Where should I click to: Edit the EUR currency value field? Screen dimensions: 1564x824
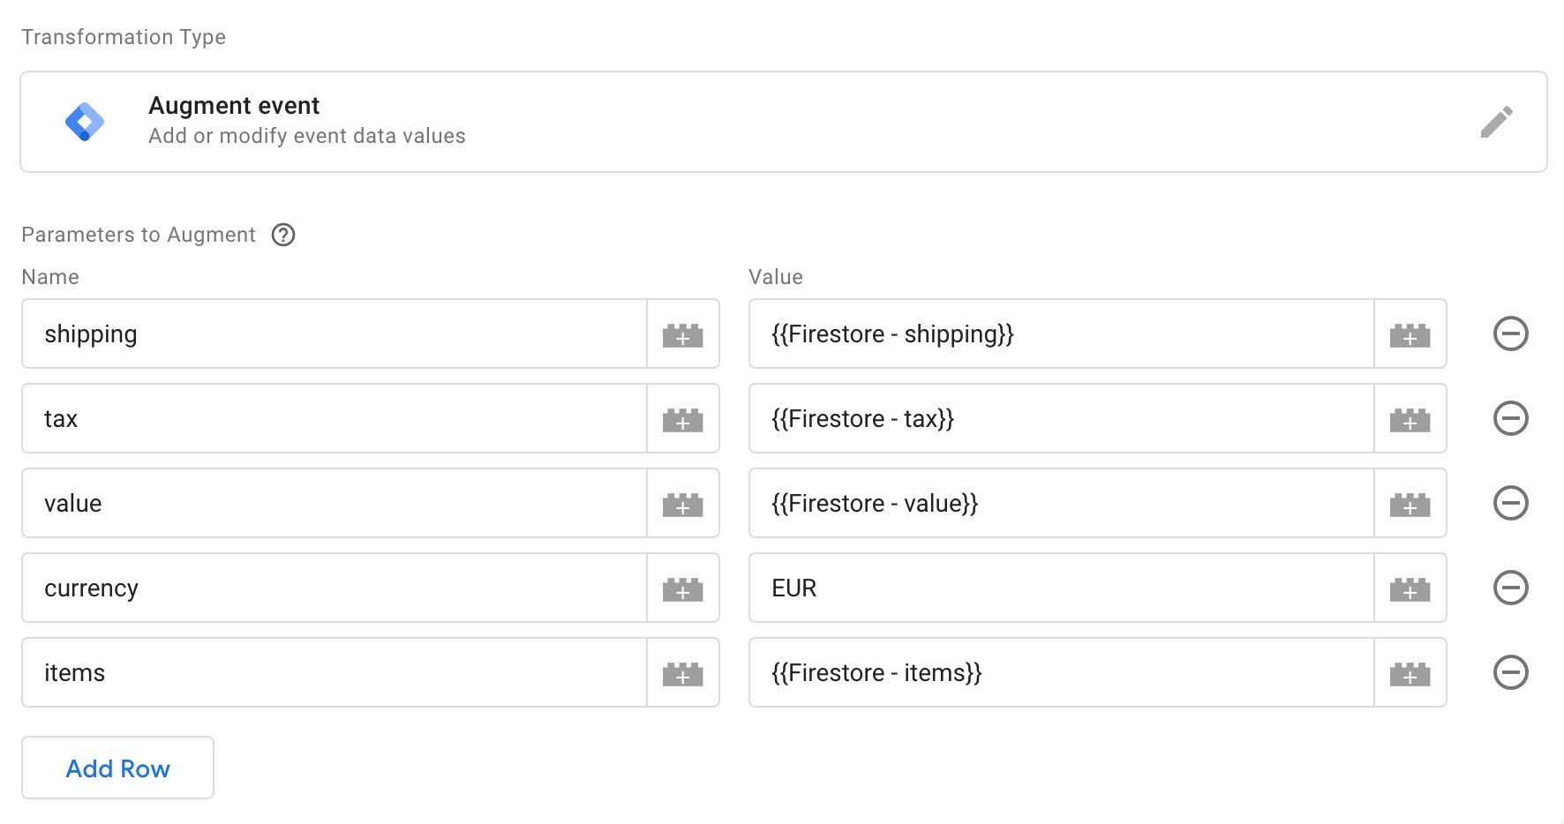[1062, 588]
